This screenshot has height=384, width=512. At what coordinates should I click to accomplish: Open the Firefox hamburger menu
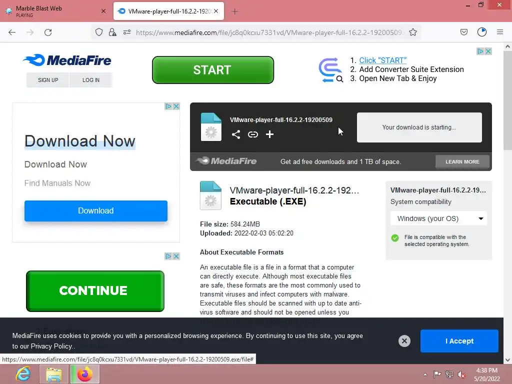500,32
